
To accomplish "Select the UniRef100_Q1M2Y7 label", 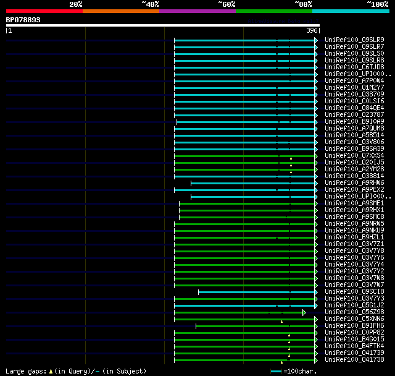I will [354, 87].
